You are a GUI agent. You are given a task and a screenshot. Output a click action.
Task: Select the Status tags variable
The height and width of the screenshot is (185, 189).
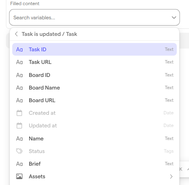tap(94, 151)
